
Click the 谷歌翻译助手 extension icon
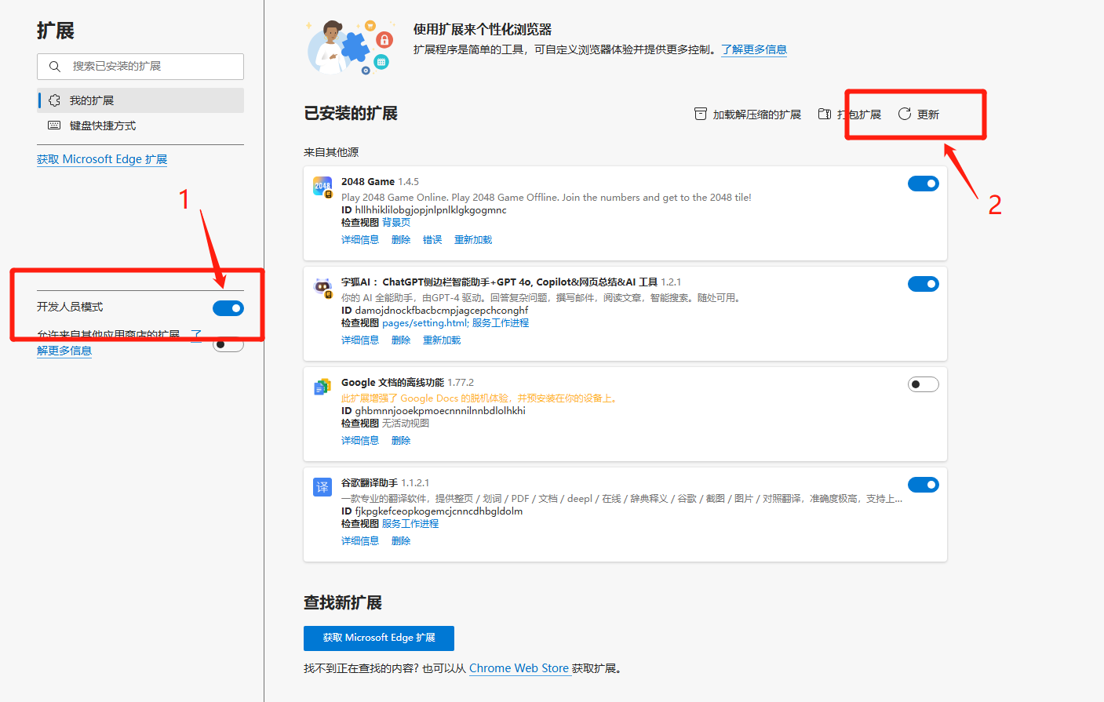(322, 487)
